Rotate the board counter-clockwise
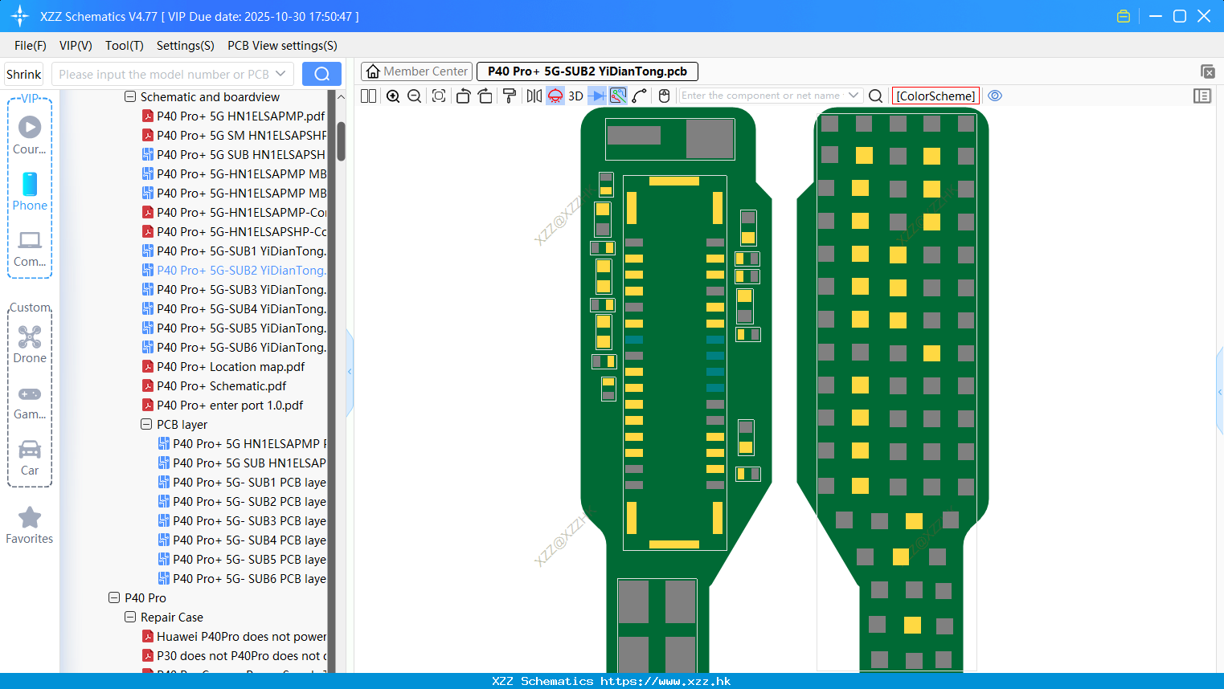Viewport: 1224px width, 689px height. coord(463,96)
